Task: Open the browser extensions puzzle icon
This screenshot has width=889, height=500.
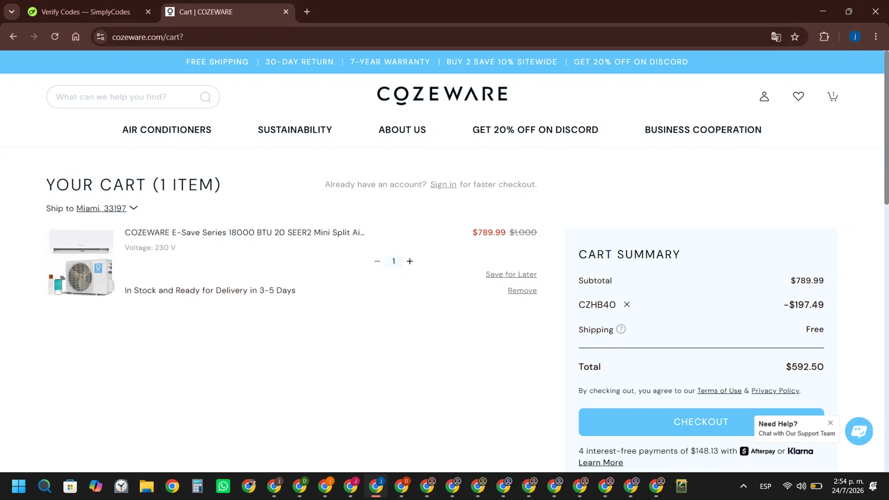Action: pos(824,37)
